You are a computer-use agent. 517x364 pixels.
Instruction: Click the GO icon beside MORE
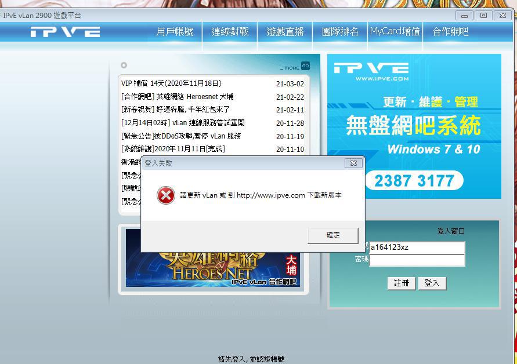305,66
